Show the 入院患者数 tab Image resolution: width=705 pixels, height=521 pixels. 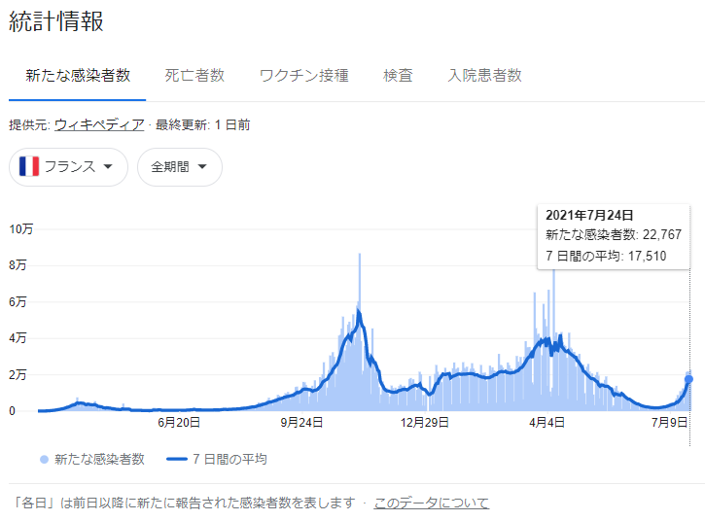click(x=484, y=75)
